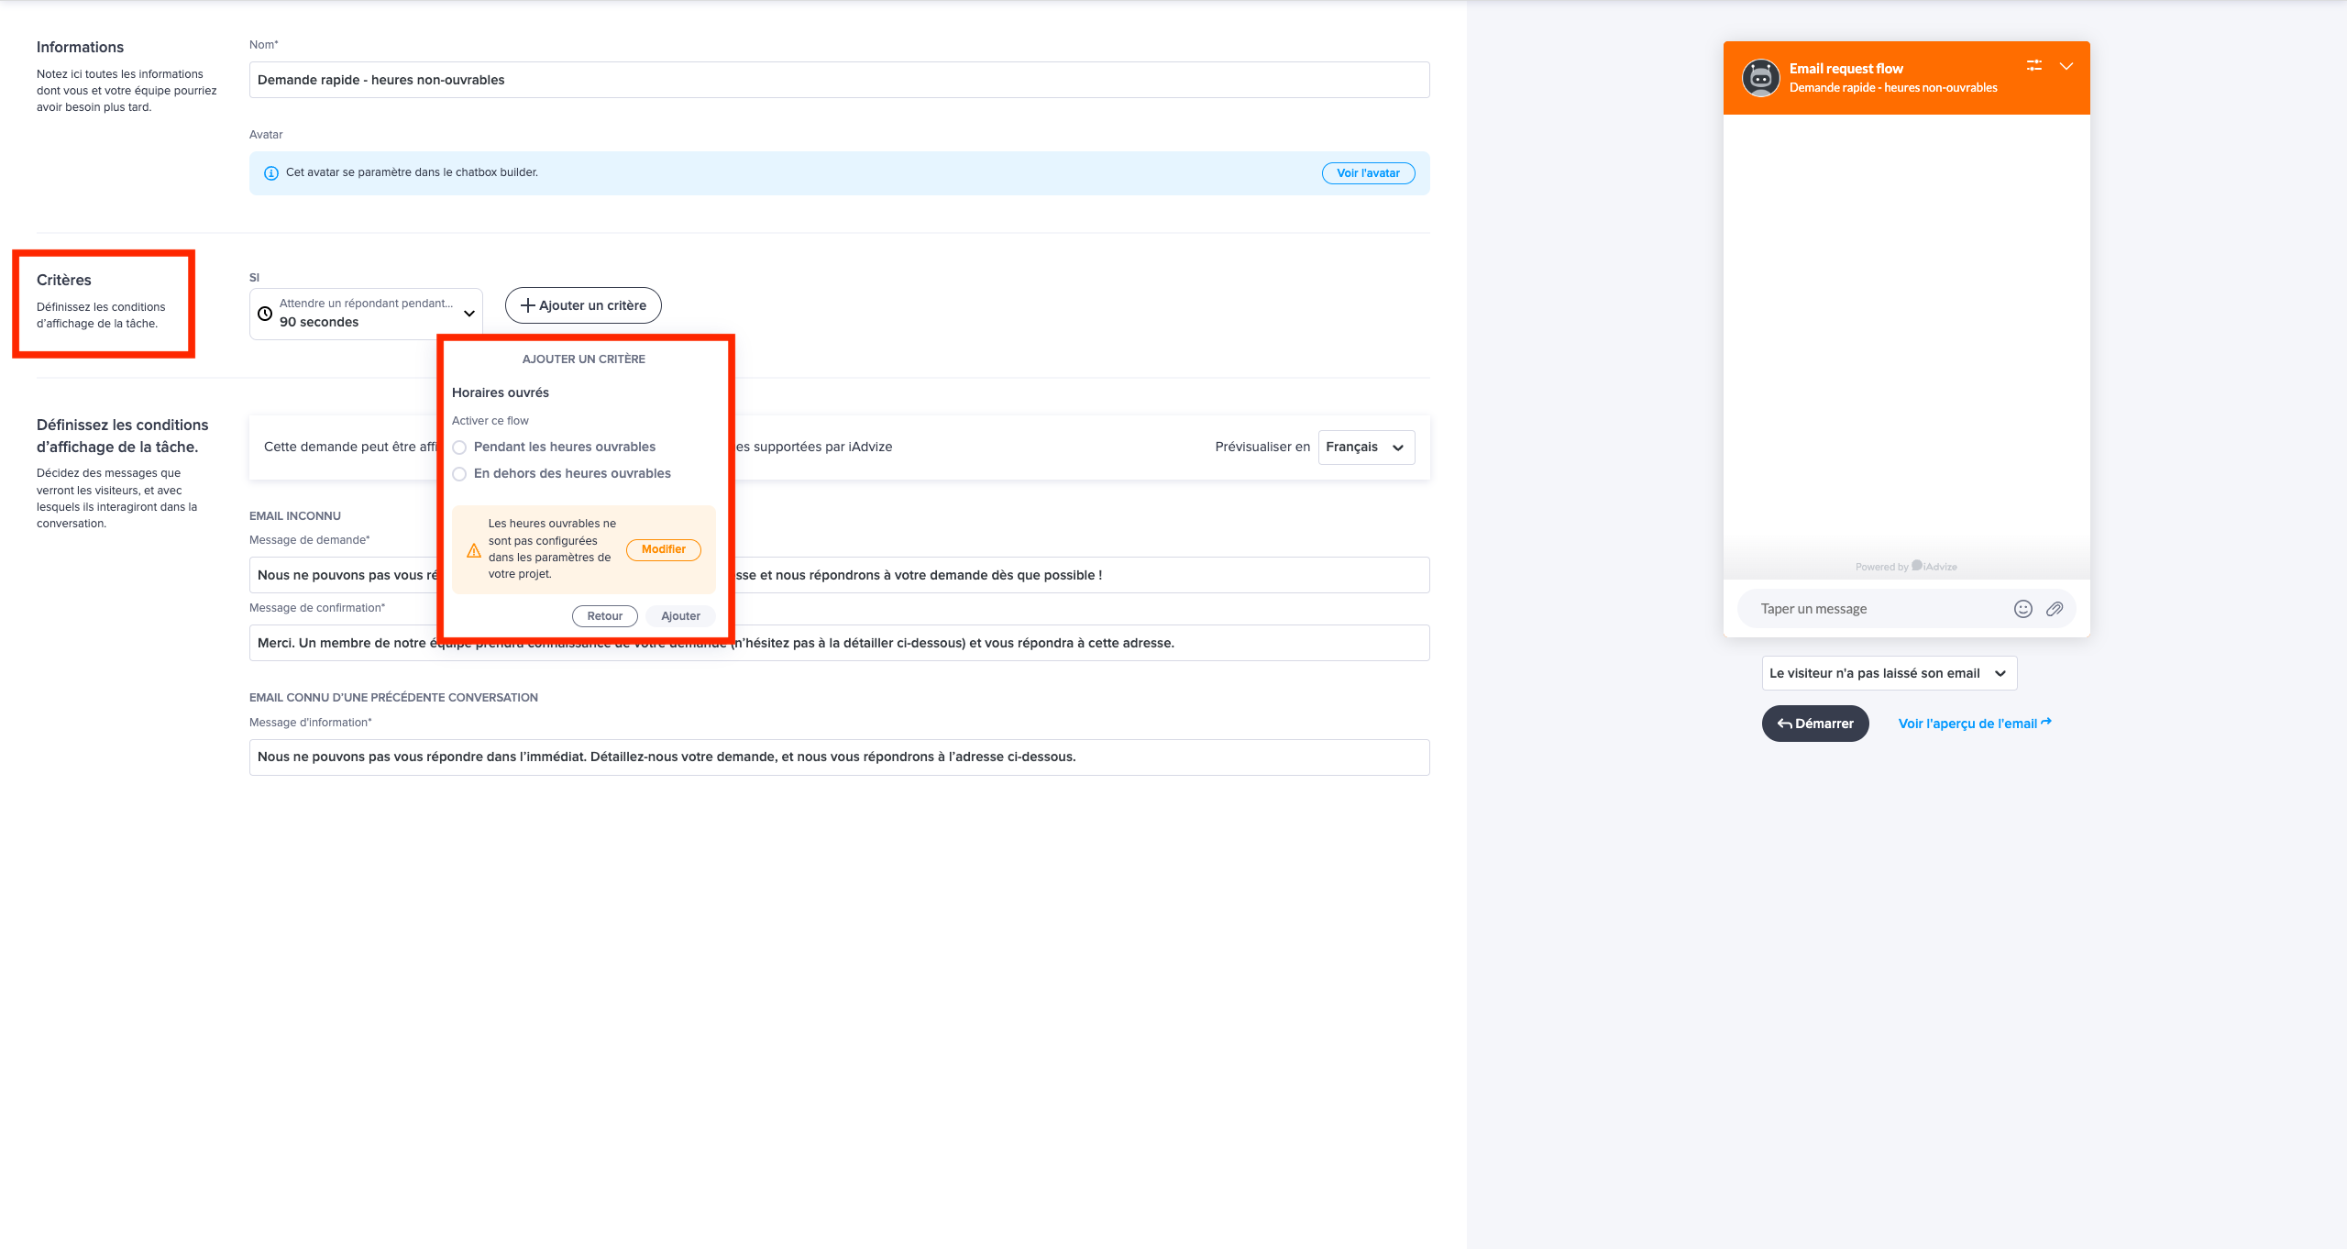
Task: Open the visitor email state dropdown
Action: [x=1889, y=673]
